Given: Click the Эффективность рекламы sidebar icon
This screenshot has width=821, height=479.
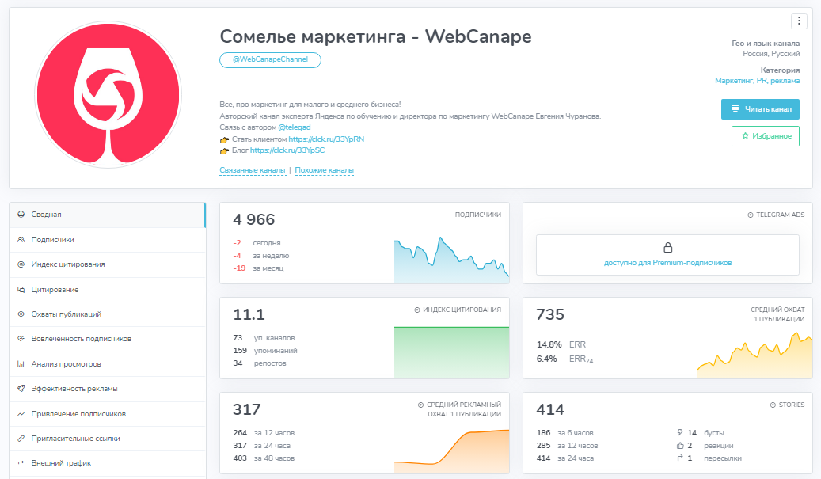Looking at the screenshot, I should [21, 389].
